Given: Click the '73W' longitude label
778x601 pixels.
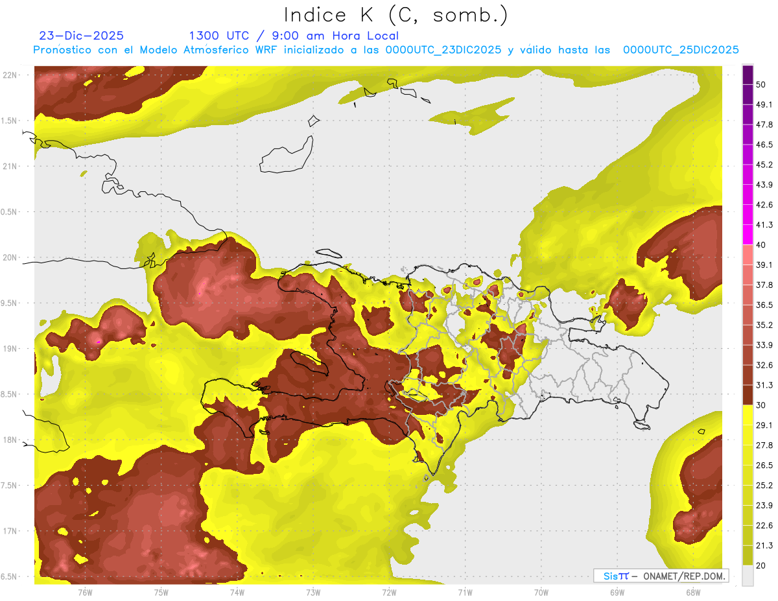Looking at the screenshot, I should [x=313, y=593].
